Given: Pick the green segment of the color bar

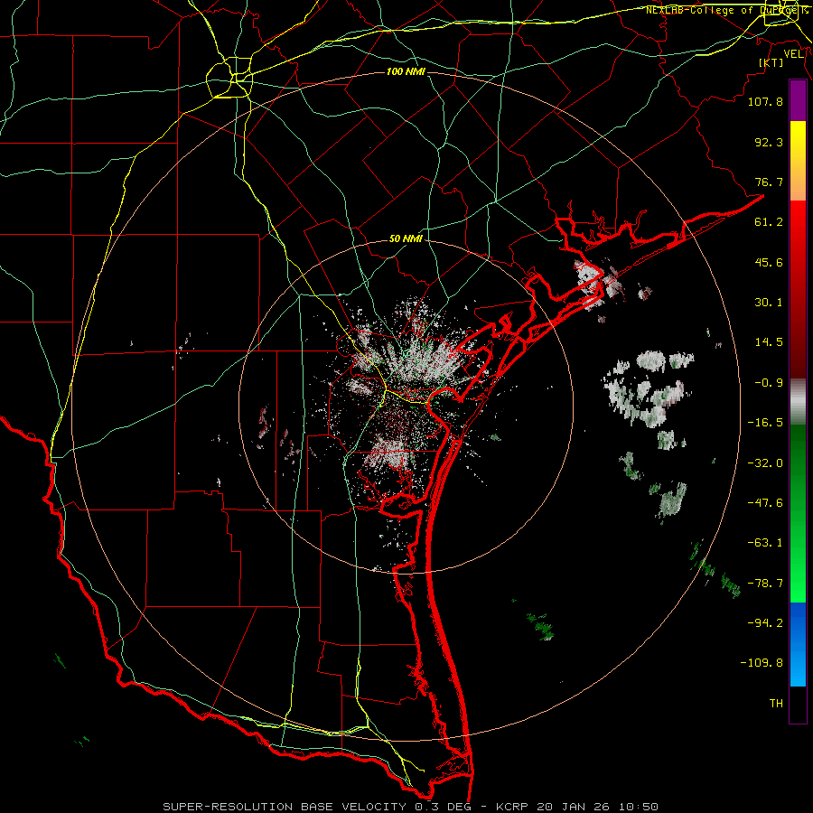Looking at the screenshot, I should coord(798,513).
